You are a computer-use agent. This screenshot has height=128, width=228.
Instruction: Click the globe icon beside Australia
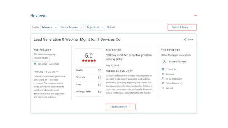(x=163, y=74)
